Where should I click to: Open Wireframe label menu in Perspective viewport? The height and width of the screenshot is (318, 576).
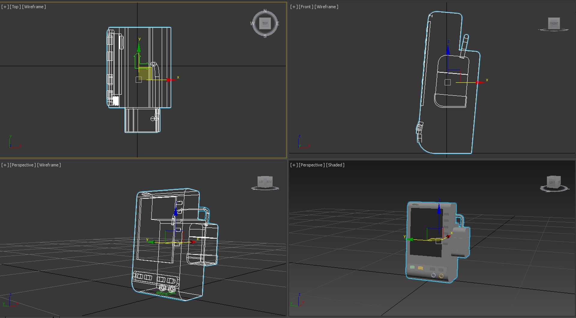(x=49, y=165)
